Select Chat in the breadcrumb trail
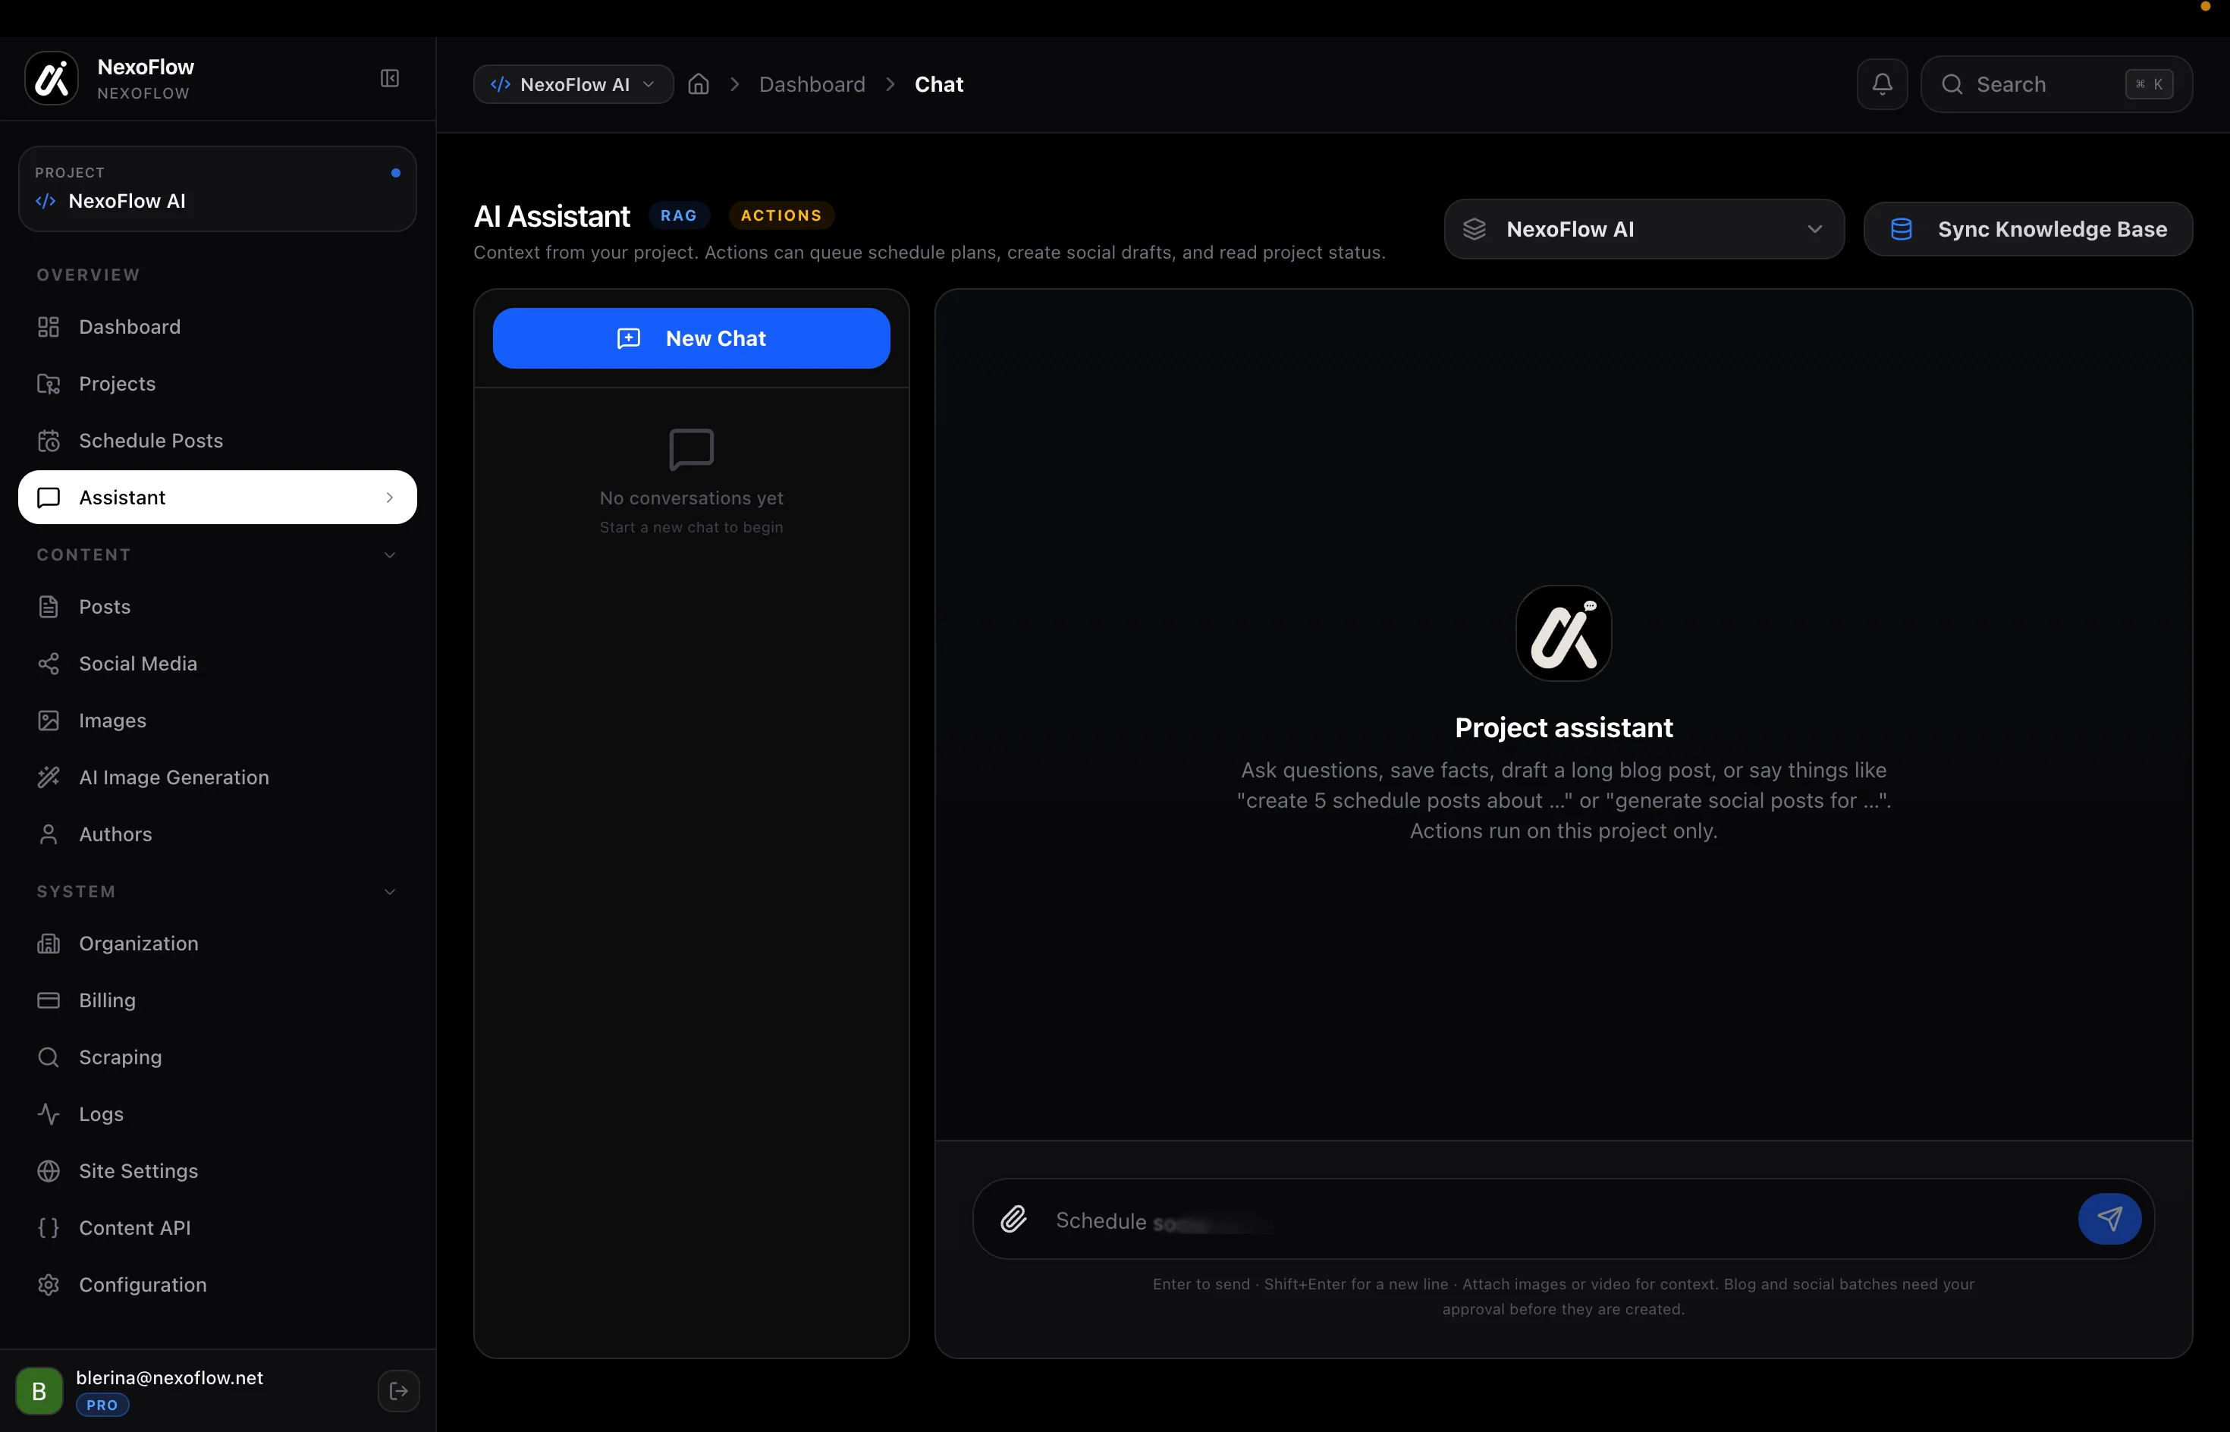This screenshot has height=1432, width=2230. 938,83
